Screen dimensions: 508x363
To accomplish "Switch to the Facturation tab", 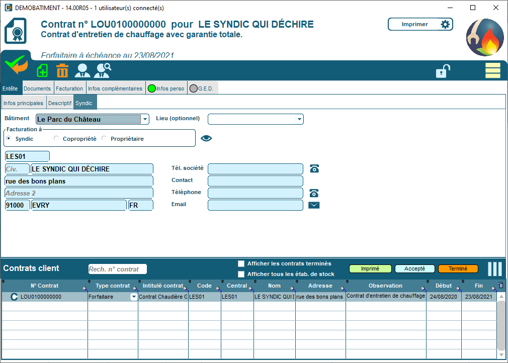I will [x=69, y=88].
